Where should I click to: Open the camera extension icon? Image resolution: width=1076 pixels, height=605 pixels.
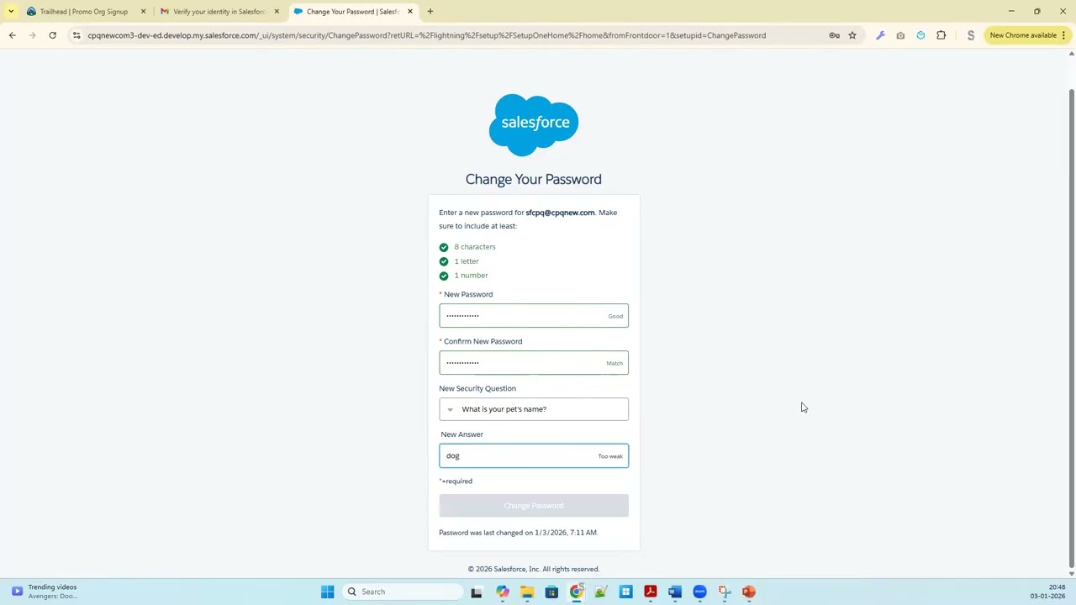point(900,35)
